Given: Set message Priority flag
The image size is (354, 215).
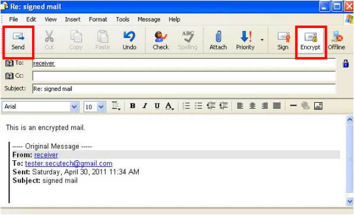Looking at the screenshot, I should click(245, 41).
